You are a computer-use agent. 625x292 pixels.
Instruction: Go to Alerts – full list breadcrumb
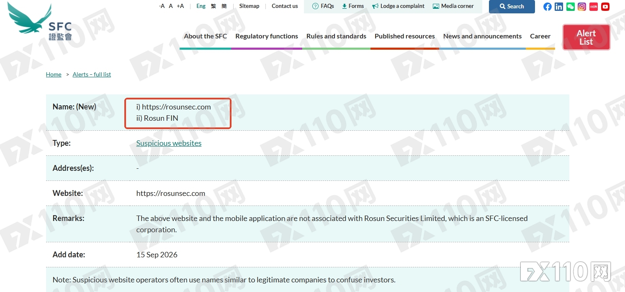tap(92, 74)
